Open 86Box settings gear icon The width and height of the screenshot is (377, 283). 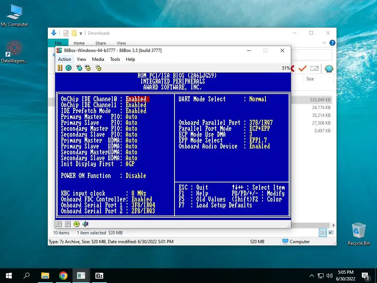click(x=98, y=68)
